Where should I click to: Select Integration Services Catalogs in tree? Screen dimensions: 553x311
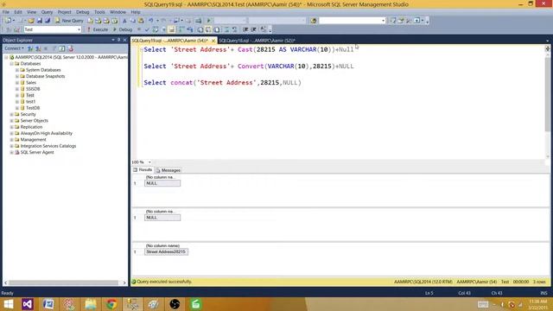click(x=48, y=146)
